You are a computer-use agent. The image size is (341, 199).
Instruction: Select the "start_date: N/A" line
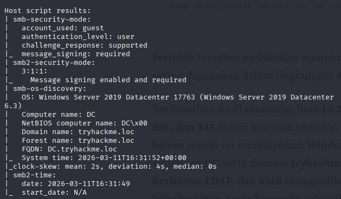(x=54, y=193)
